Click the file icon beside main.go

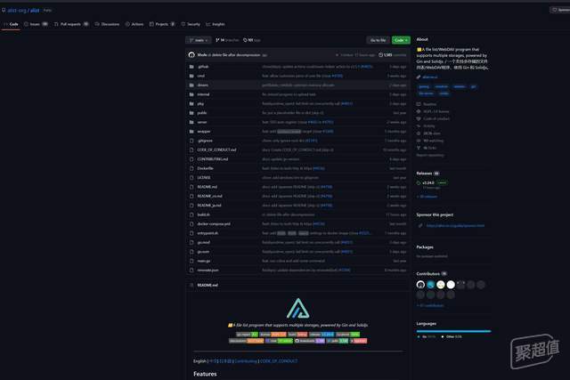191,261
